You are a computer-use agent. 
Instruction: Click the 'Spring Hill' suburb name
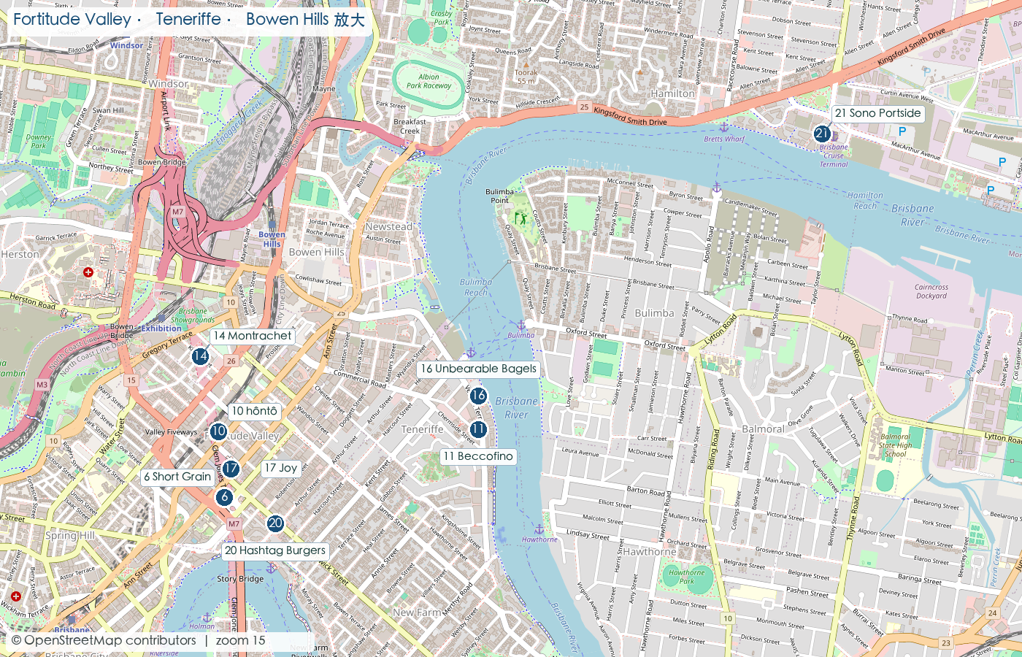[x=70, y=535]
